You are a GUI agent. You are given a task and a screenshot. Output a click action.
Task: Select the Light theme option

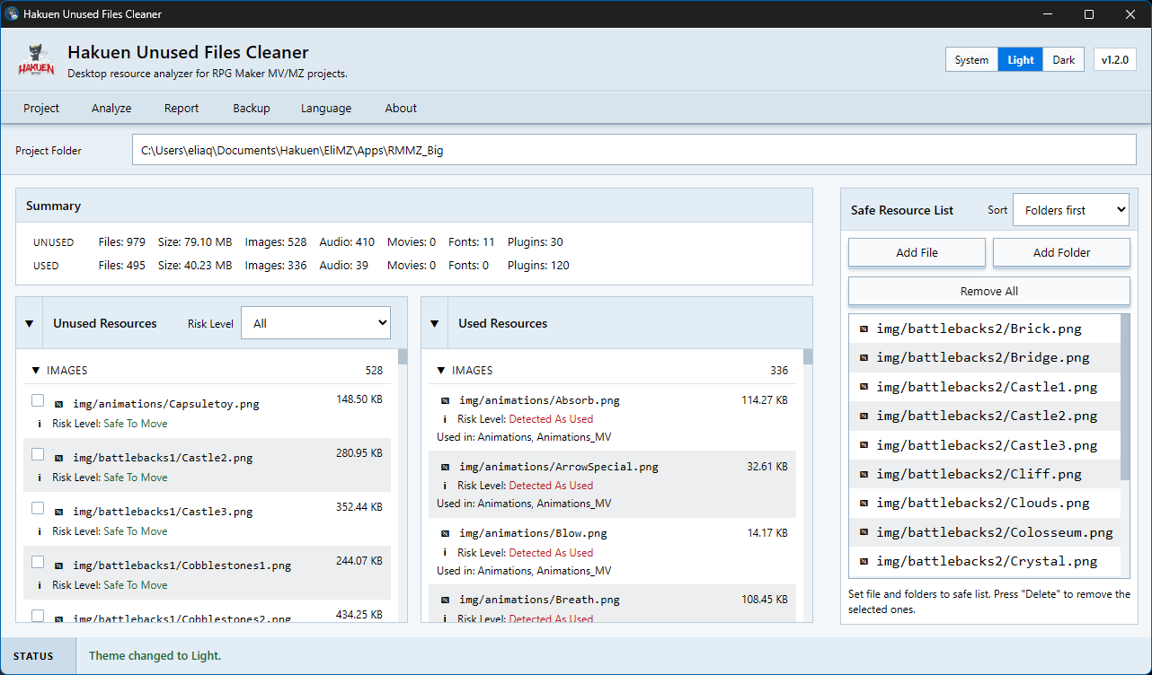1021,60
